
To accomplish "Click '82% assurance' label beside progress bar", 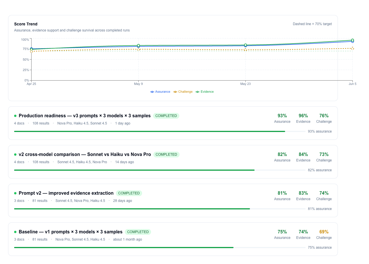I will coord(320,170).
